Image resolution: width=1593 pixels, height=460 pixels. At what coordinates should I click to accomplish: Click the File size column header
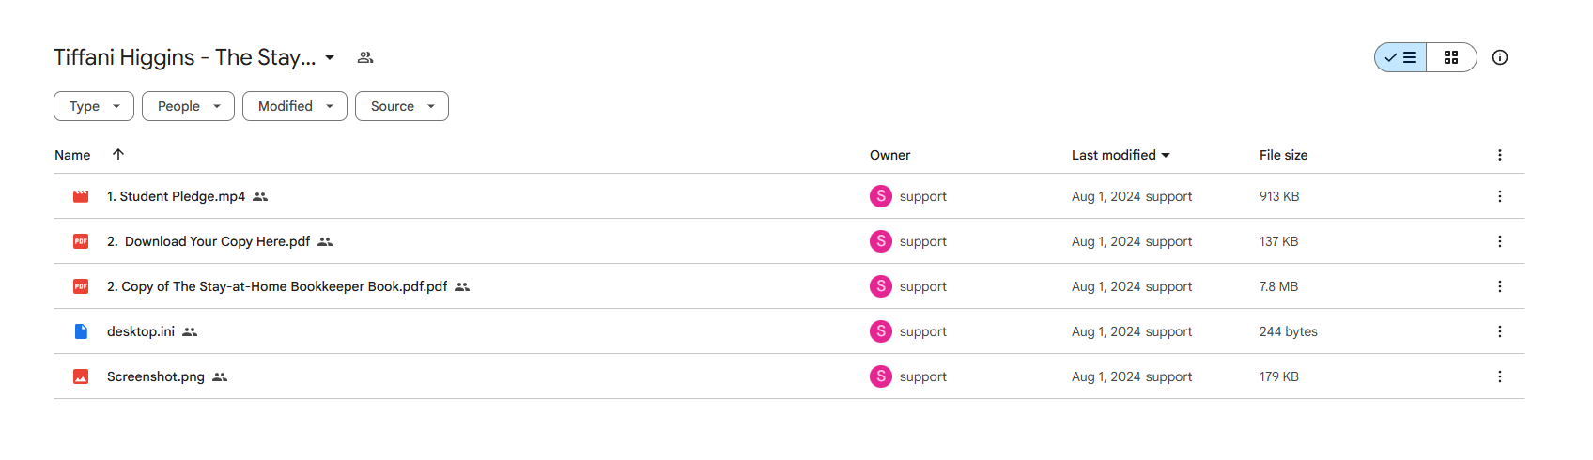pos(1283,155)
